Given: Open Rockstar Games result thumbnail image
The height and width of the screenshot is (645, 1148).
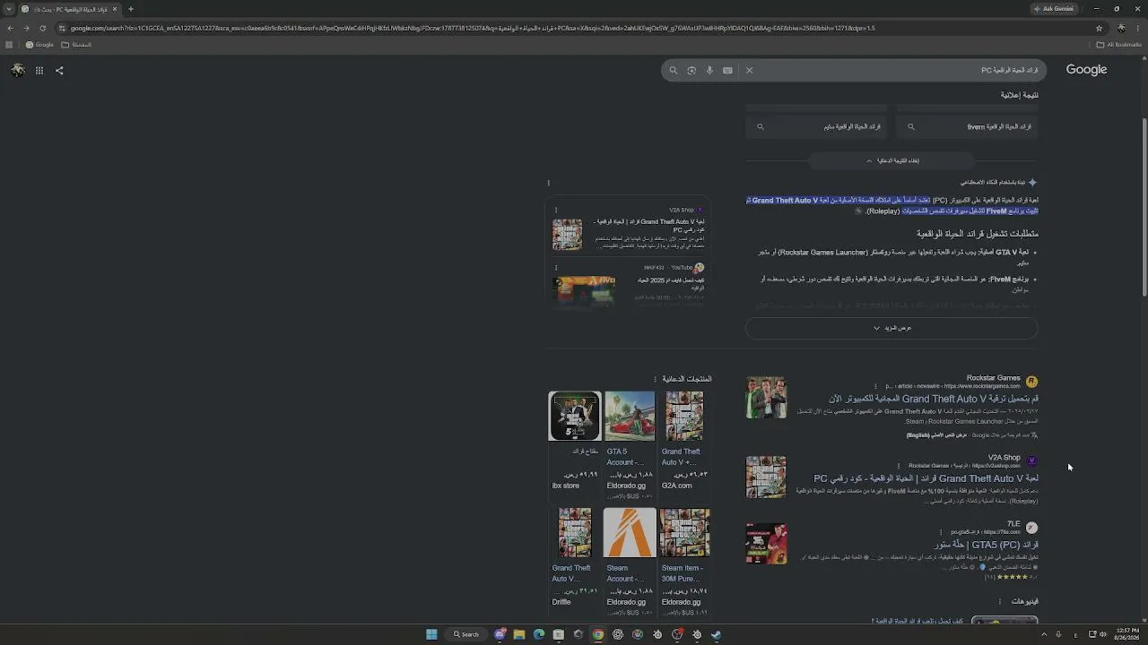Looking at the screenshot, I should point(766,398).
